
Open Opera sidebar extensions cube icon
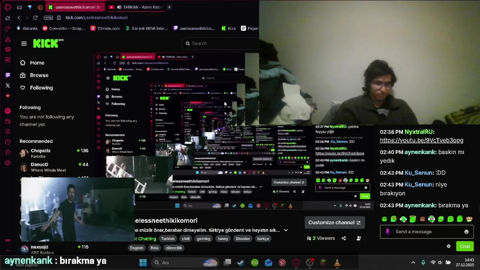[x=8, y=152]
